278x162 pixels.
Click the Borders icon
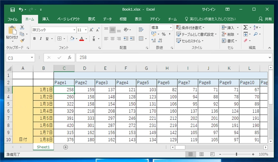pos(60,38)
